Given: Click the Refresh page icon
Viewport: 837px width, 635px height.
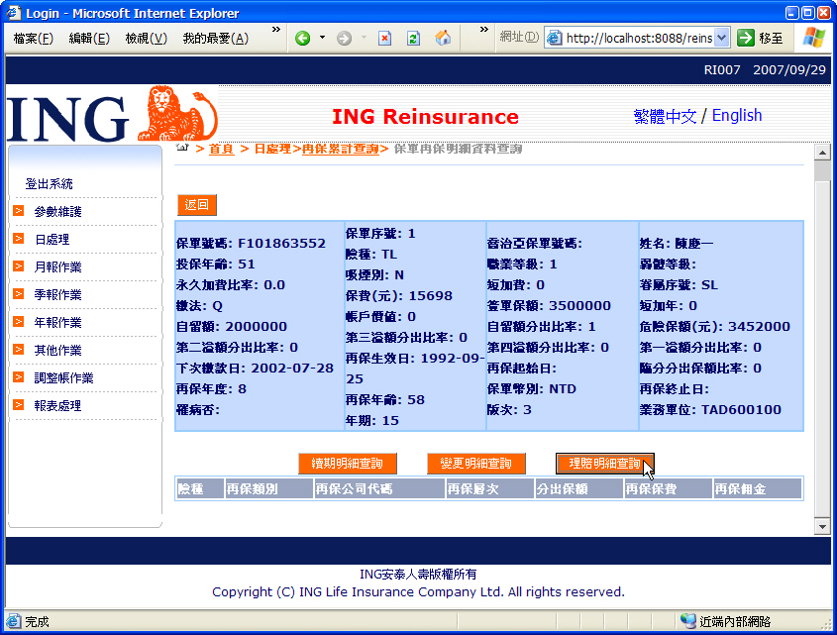Looking at the screenshot, I should [x=413, y=38].
